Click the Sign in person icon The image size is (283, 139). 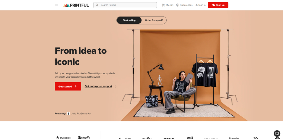(196, 5)
